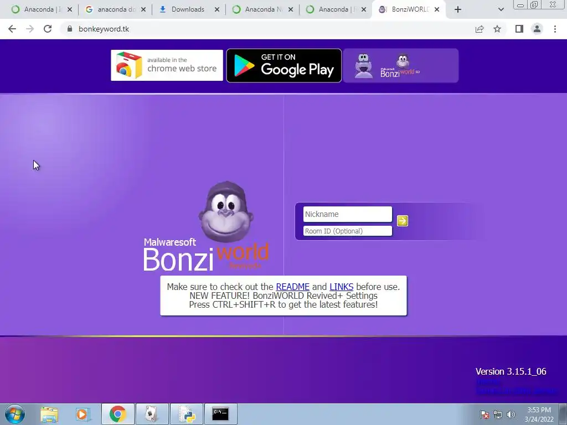Open the README link

(x=292, y=287)
